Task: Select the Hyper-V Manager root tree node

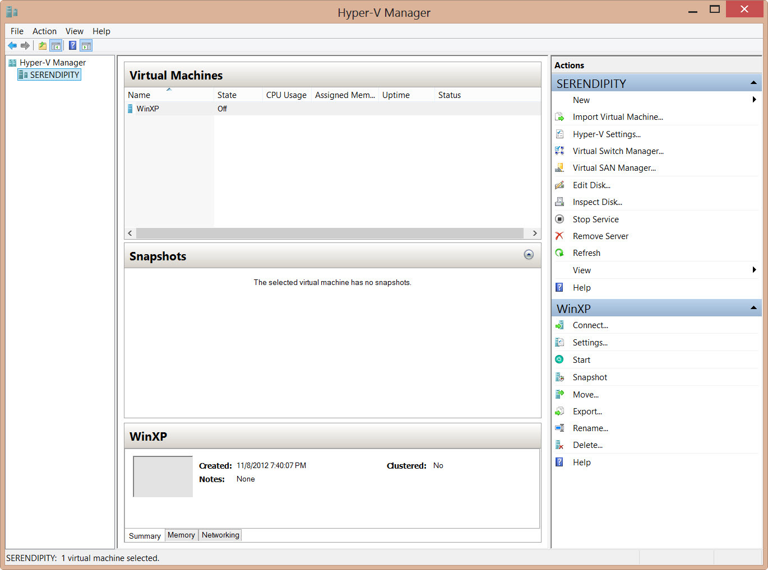Action: coord(53,63)
